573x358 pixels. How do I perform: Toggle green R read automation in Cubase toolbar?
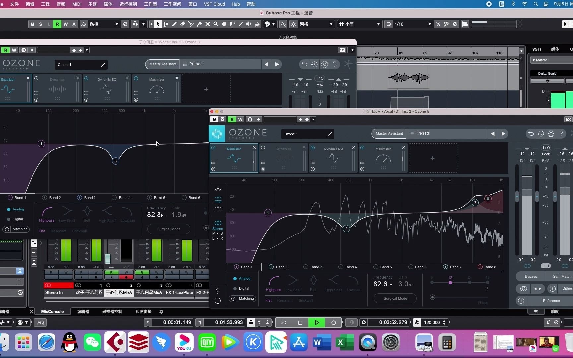[57, 24]
